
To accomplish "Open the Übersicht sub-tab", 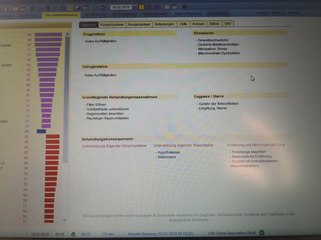I will click(x=89, y=25).
